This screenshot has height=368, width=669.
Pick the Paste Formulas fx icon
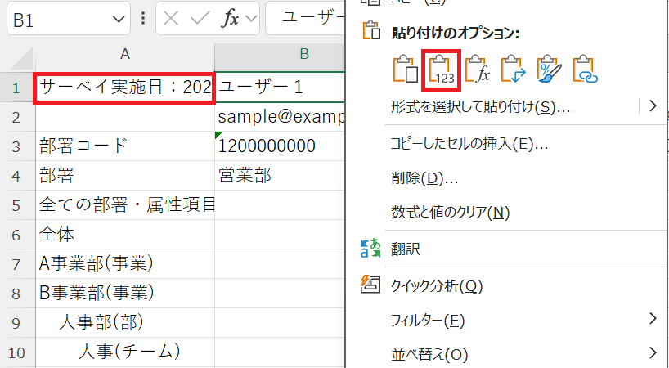pos(477,69)
